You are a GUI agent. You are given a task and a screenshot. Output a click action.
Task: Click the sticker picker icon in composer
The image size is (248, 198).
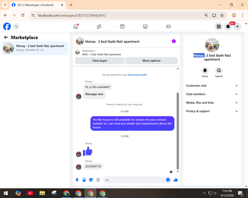point(91,180)
